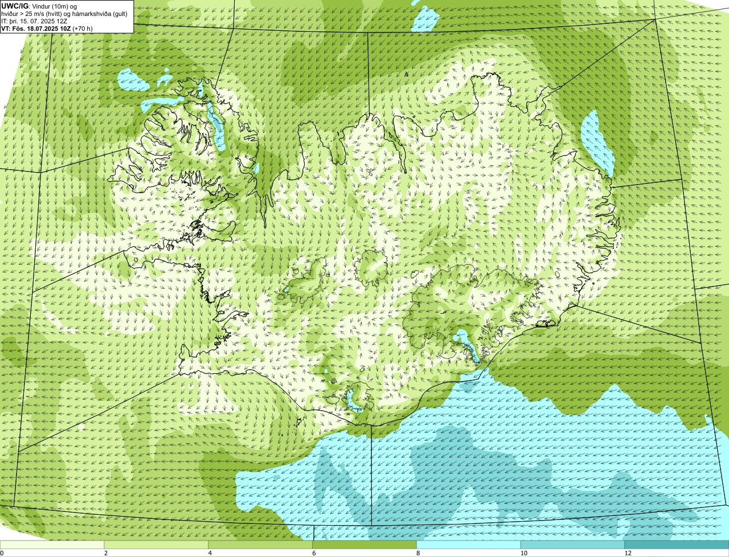
Task: Select the light green 2–4 m/s color segment
Action: [157, 545]
